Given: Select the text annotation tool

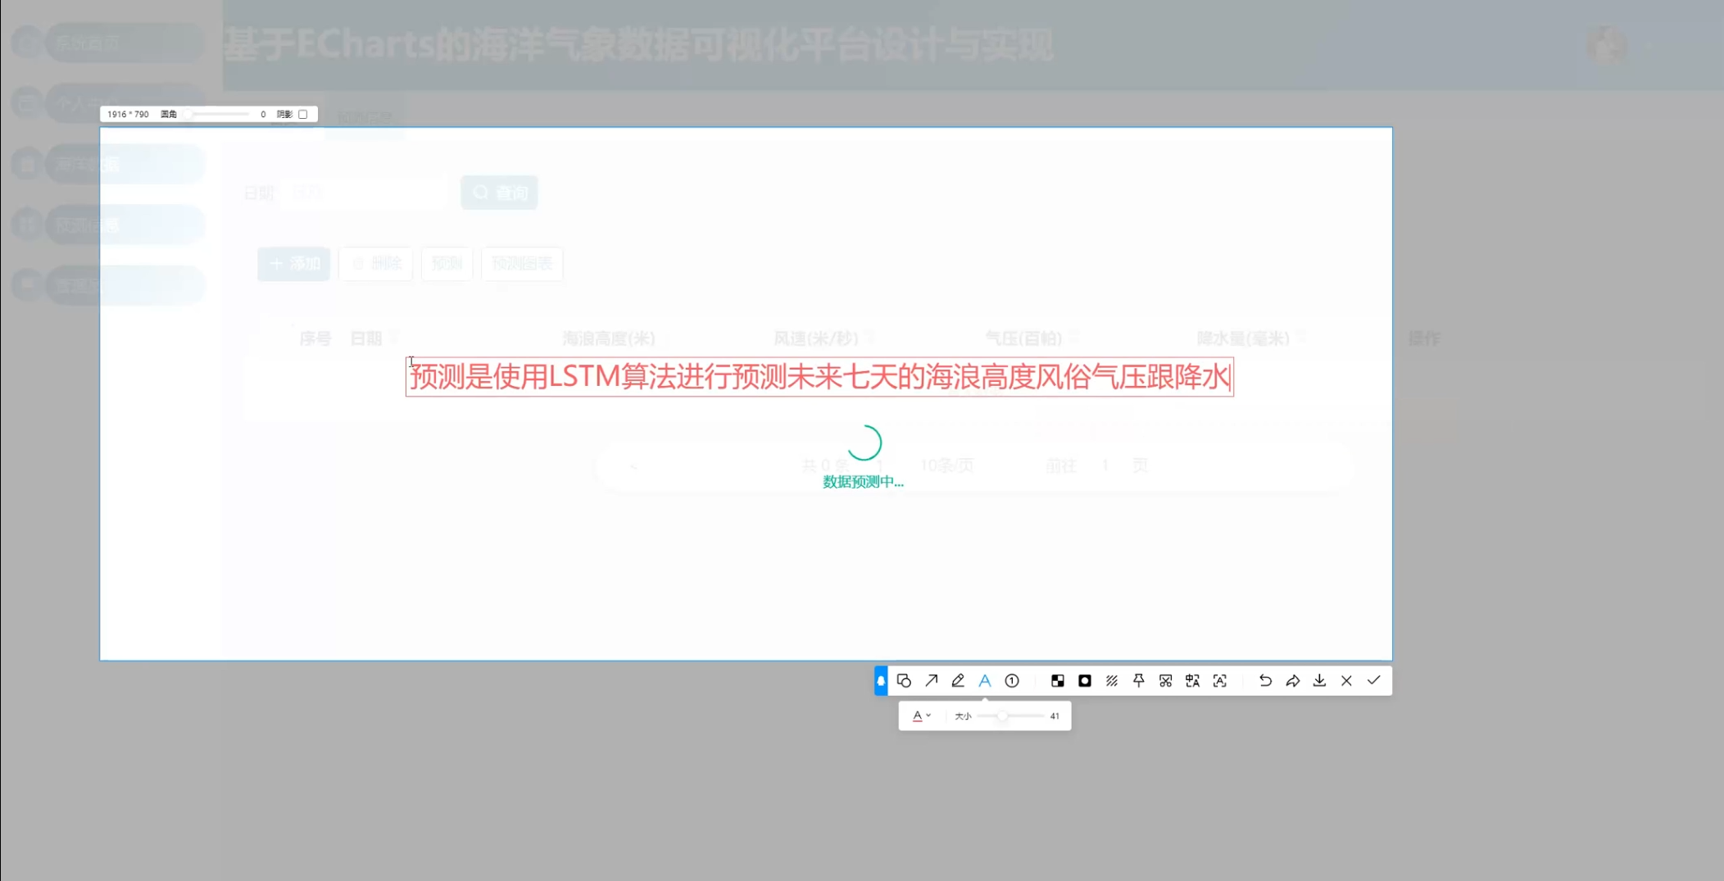Looking at the screenshot, I should [x=986, y=680].
